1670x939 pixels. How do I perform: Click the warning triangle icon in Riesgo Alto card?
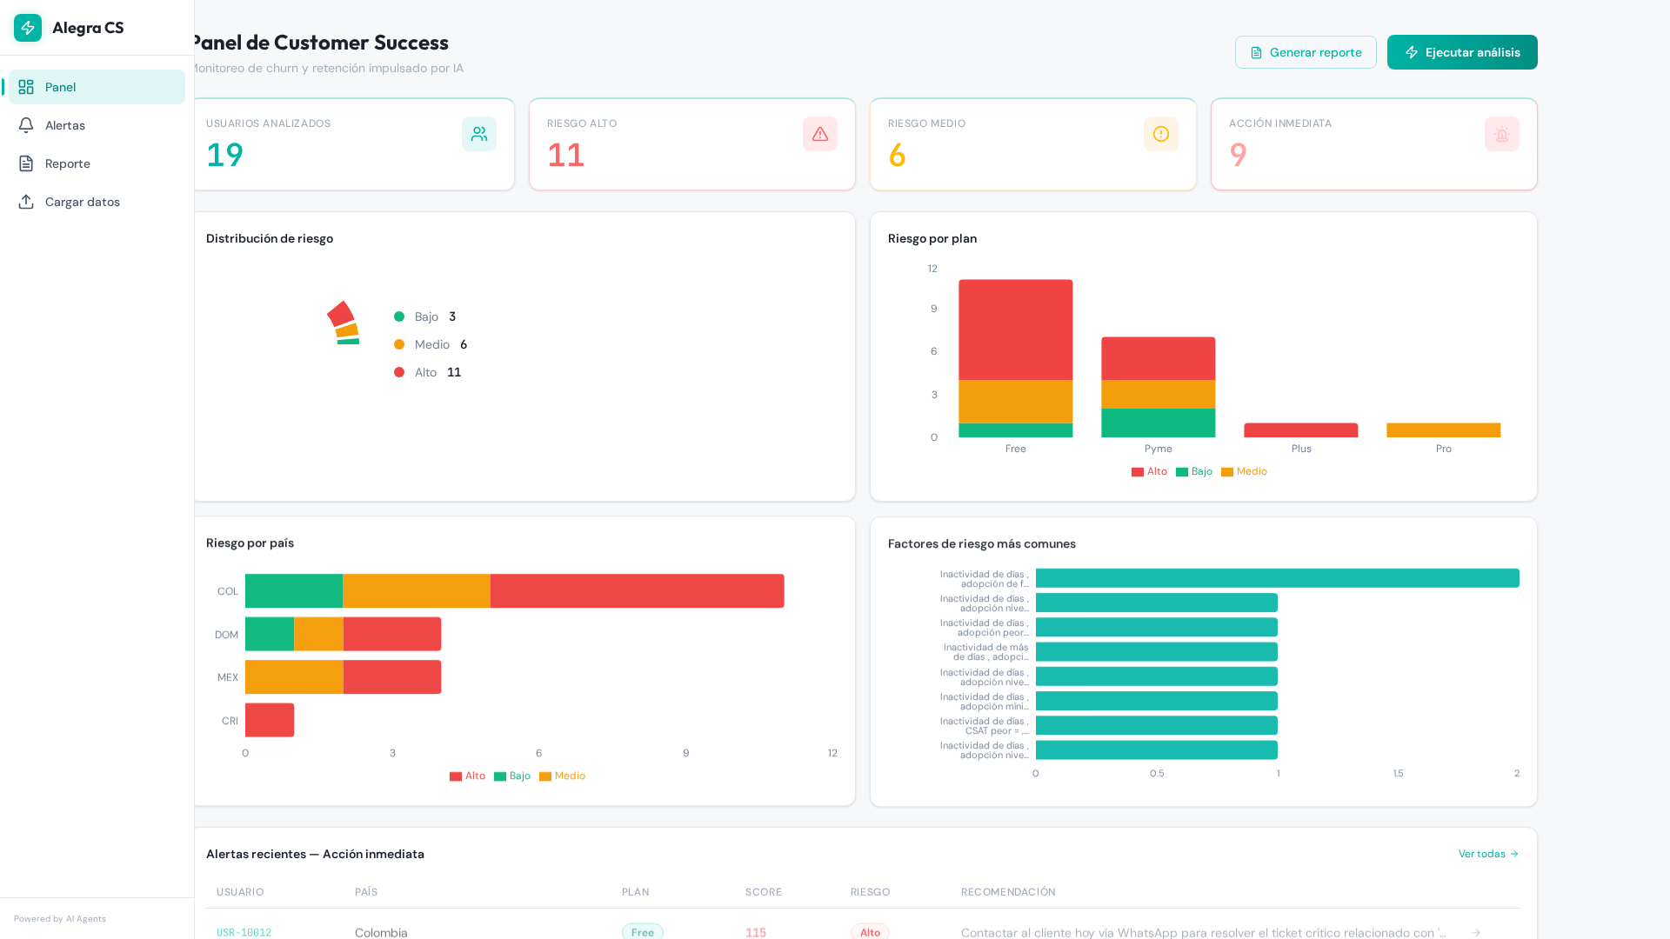click(x=820, y=134)
